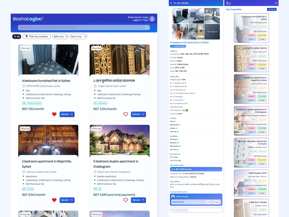Click the Rent: BDT 21000 /month bar
The width and height of the screenshot is (289, 217).
(196, 169)
